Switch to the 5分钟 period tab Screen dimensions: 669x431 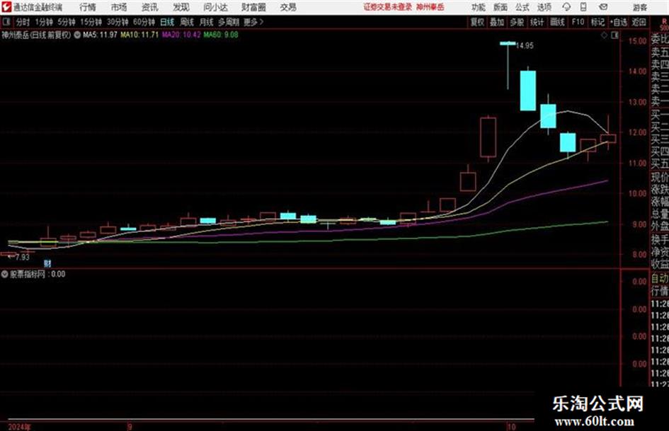coord(67,22)
